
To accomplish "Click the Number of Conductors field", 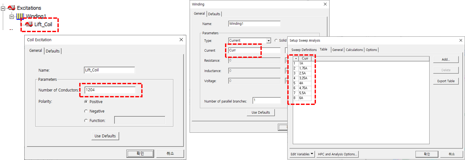I will click(x=110, y=90).
